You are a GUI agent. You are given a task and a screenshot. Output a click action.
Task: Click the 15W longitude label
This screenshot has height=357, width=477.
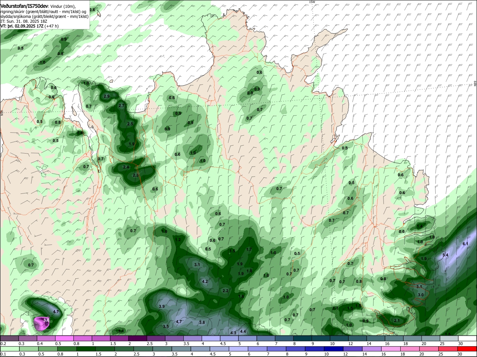[x=312, y=2]
